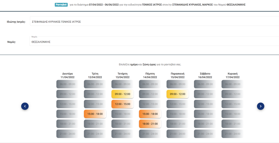Open the Ιδιώτης Ιατρός doctor dropdown
The height and width of the screenshot is (143, 279).
(155, 22)
